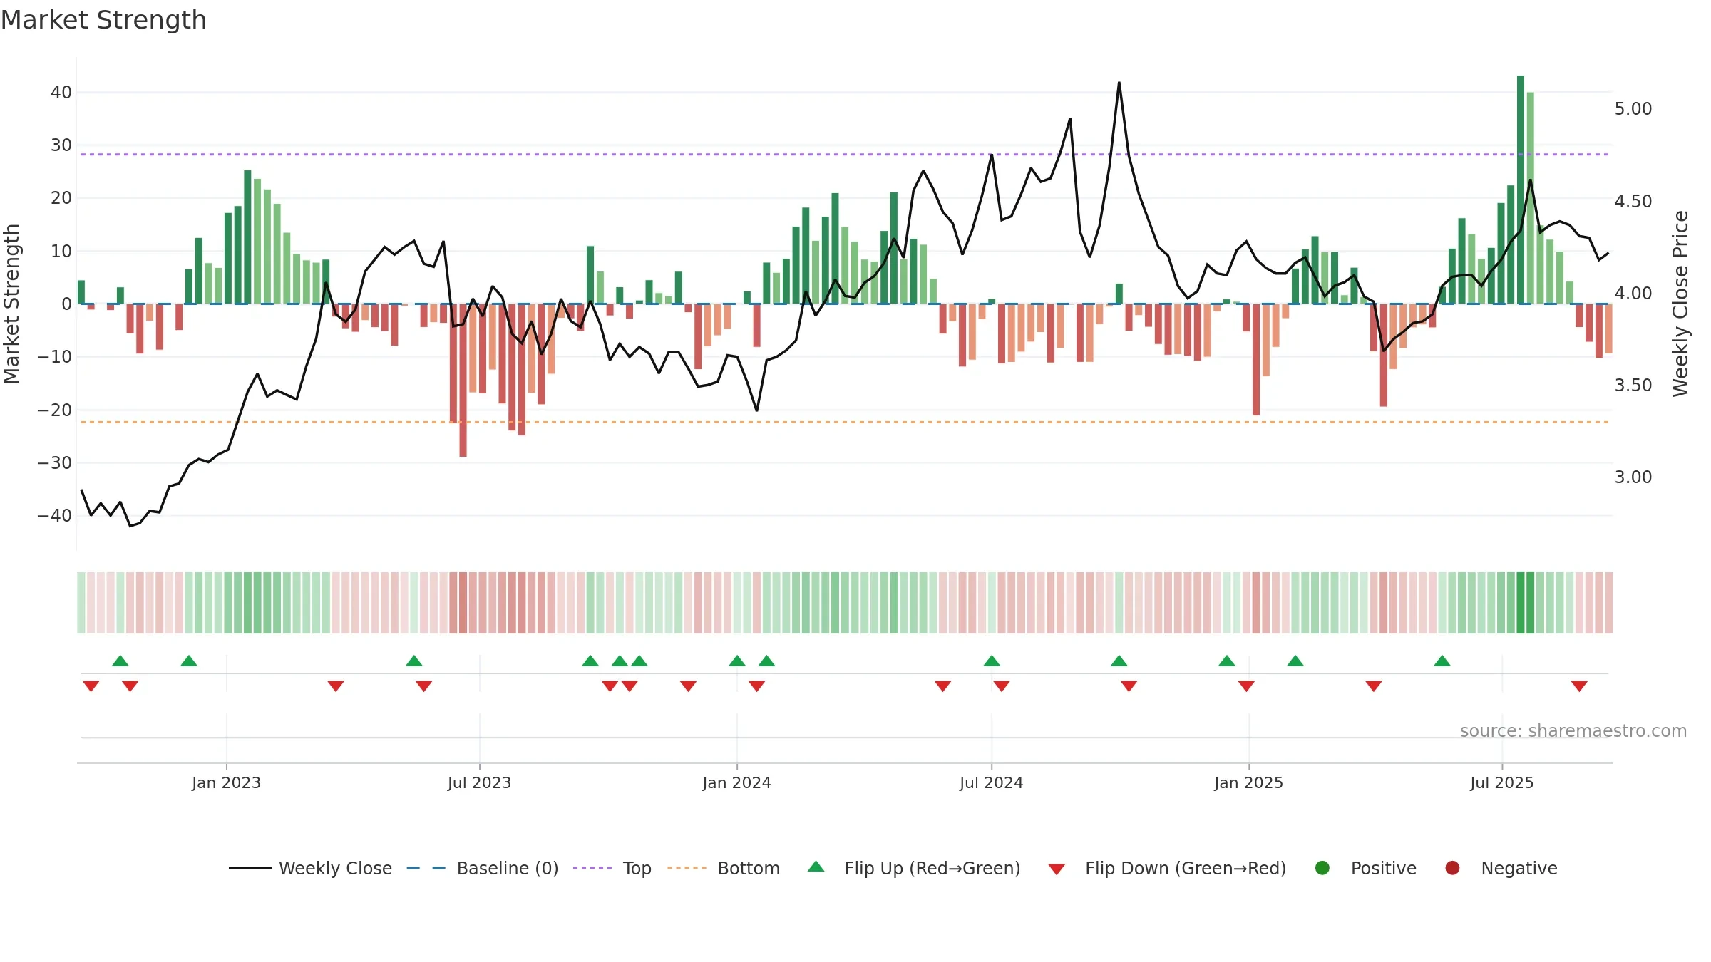Click the 4.00 price tick on the right axis
Viewport: 1711px width, 962px height.
coord(1633,293)
